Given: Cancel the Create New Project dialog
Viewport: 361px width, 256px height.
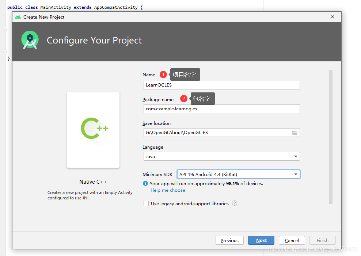Looking at the screenshot, I should pyautogui.click(x=292, y=240).
